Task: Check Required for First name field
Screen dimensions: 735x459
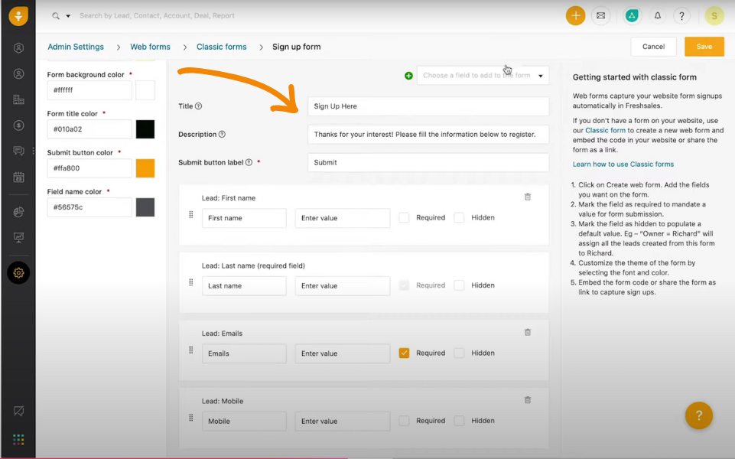Action: click(x=404, y=217)
